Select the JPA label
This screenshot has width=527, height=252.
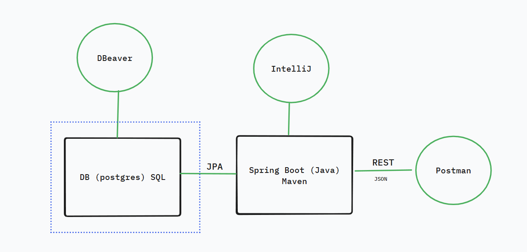(x=215, y=167)
